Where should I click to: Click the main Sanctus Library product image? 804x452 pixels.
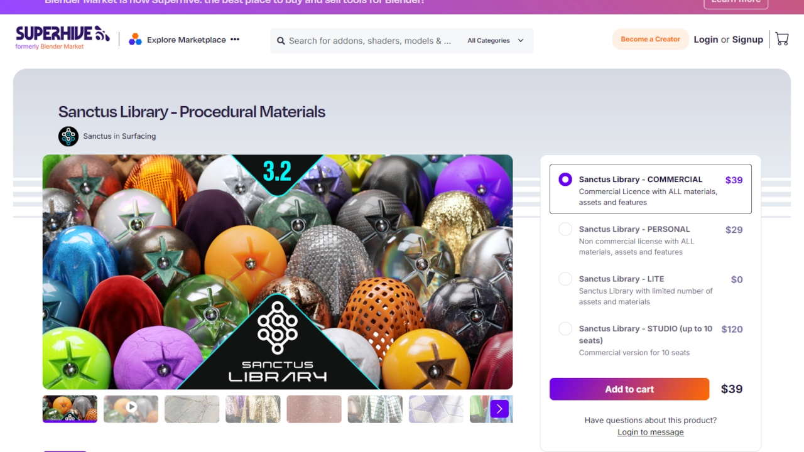[278, 272]
